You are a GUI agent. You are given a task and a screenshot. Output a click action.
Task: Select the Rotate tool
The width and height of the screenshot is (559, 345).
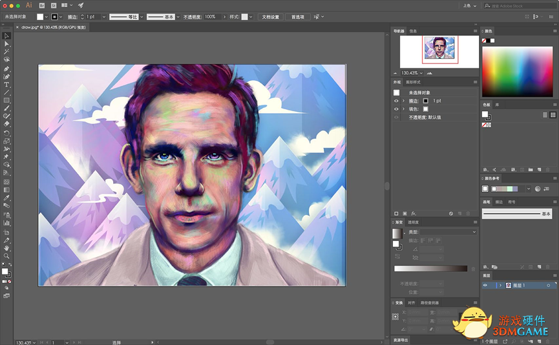(6, 133)
